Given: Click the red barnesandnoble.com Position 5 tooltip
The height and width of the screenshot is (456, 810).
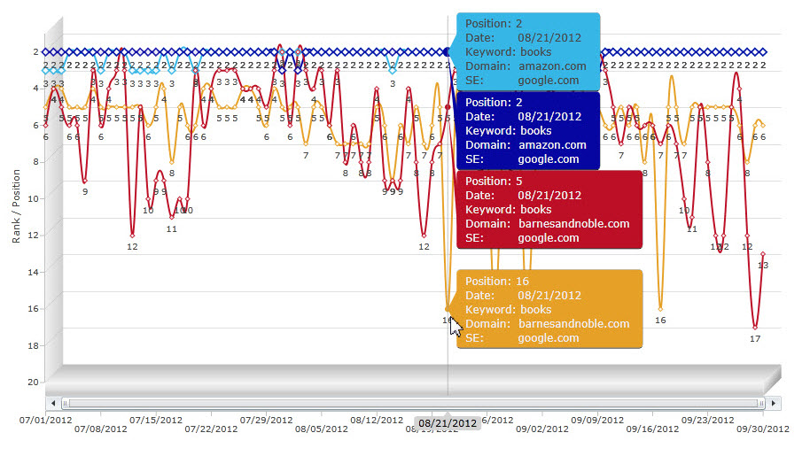Looking at the screenshot, I should (549, 210).
